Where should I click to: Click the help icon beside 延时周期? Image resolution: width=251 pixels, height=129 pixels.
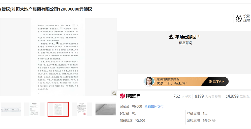click(214, 121)
